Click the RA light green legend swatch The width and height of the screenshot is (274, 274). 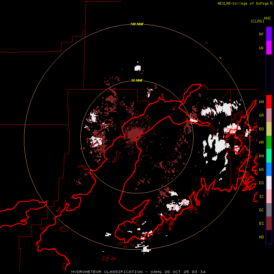269,156
